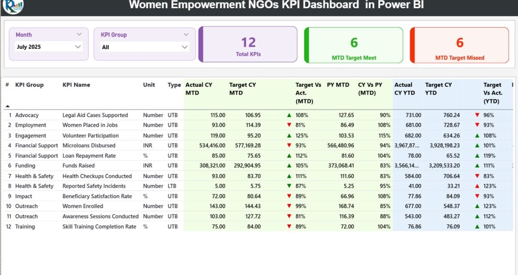518x275 pixels.
Task: Click green up arrow in Legal Aid row
Action: point(289,115)
